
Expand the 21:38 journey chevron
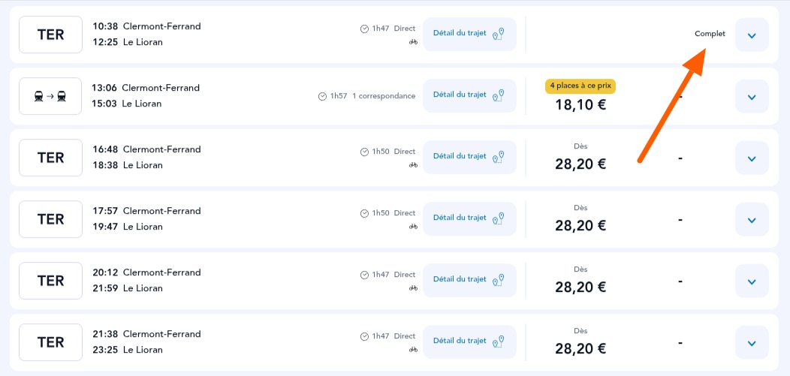pyautogui.click(x=752, y=342)
